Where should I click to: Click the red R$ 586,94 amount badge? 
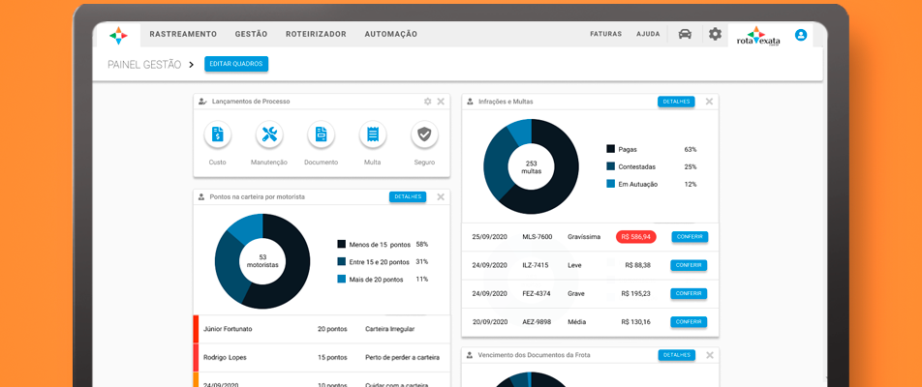tap(635, 237)
